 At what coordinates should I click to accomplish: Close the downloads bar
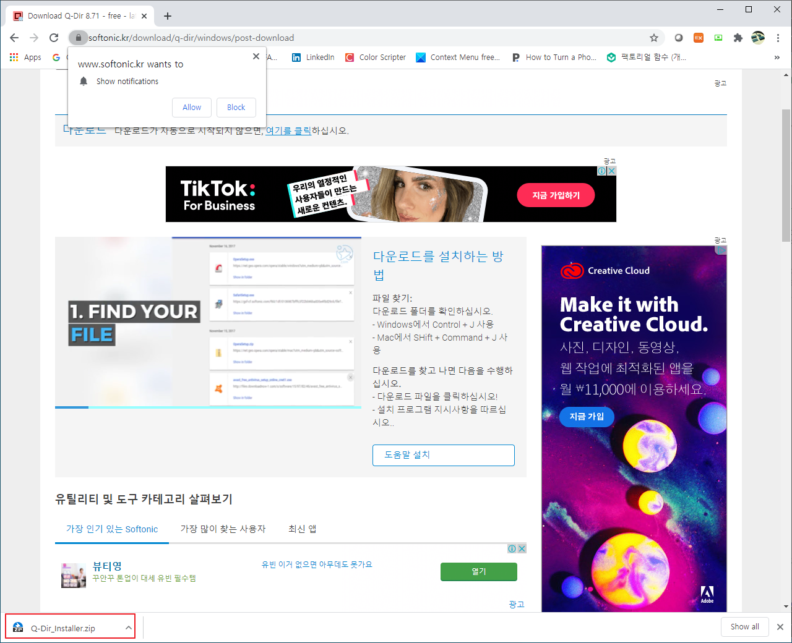(780, 627)
